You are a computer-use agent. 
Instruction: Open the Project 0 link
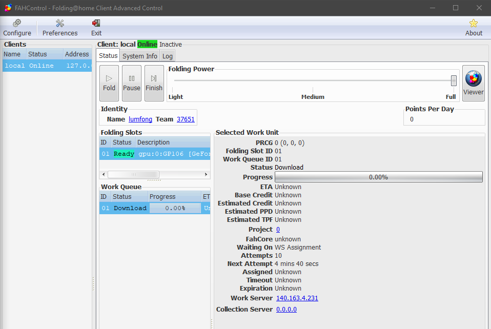(x=278, y=230)
